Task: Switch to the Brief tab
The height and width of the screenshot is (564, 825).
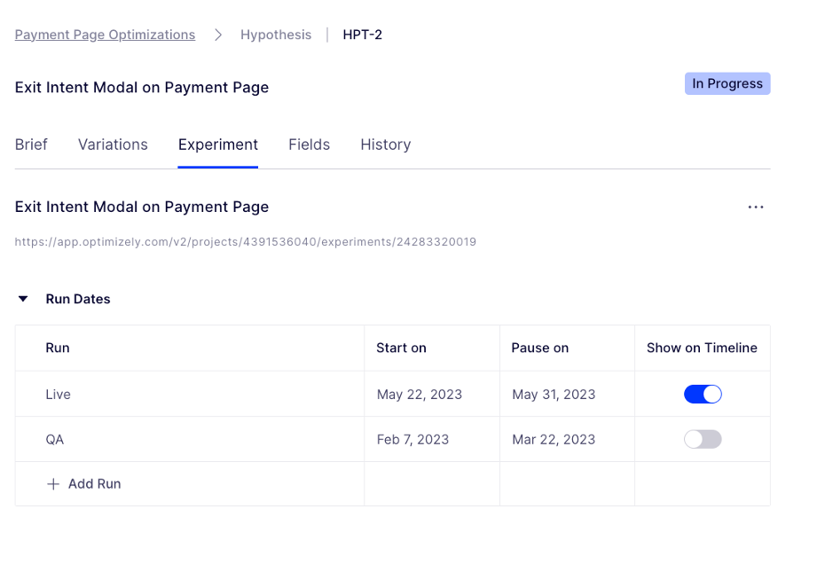Action: coord(31,145)
